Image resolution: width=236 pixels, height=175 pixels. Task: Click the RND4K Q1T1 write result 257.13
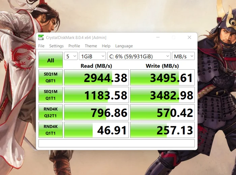[163, 130]
